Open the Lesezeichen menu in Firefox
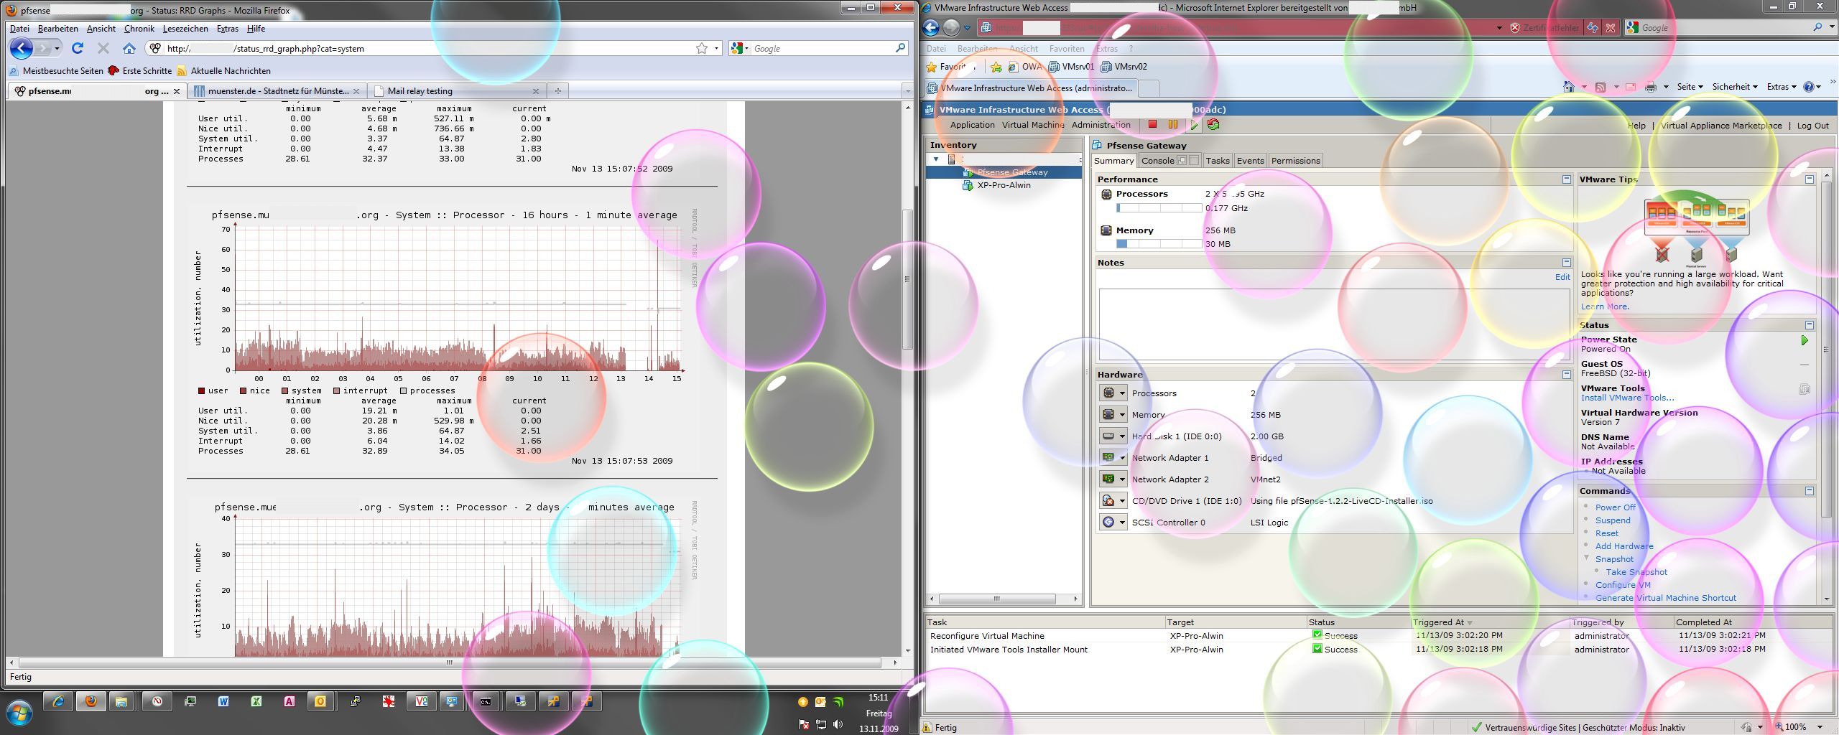The image size is (1839, 735). [185, 29]
